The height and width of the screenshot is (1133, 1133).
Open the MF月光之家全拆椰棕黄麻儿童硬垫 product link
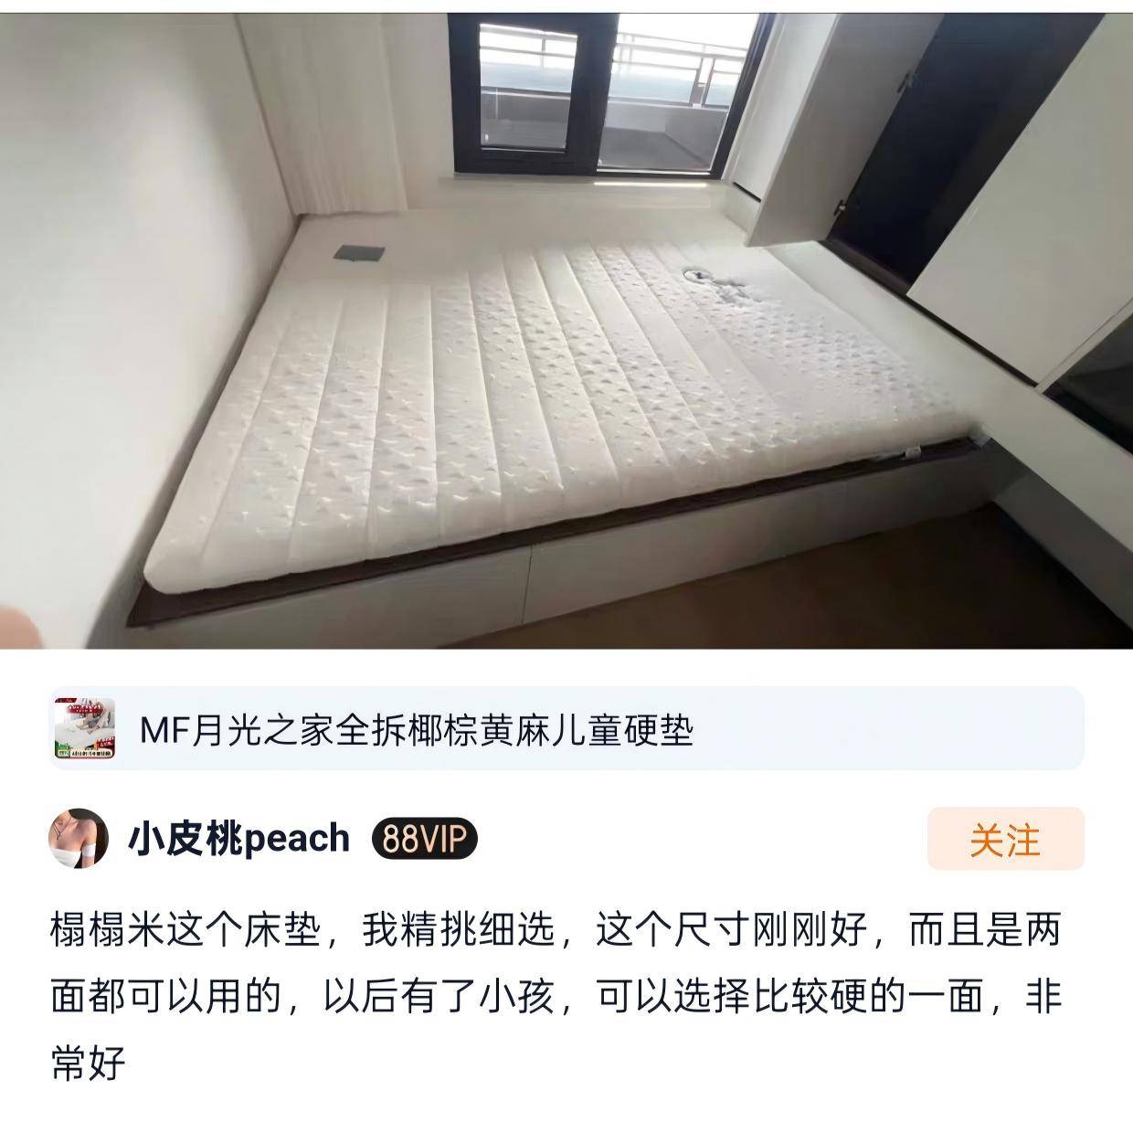(x=417, y=730)
